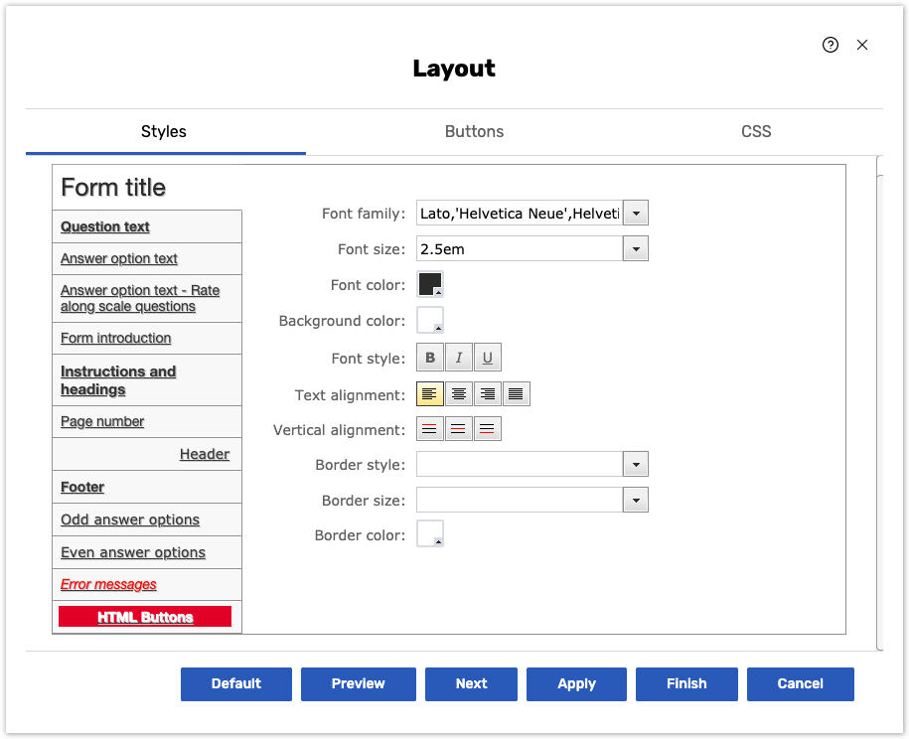
Task: Set vertical alignment to top
Action: [x=430, y=429]
